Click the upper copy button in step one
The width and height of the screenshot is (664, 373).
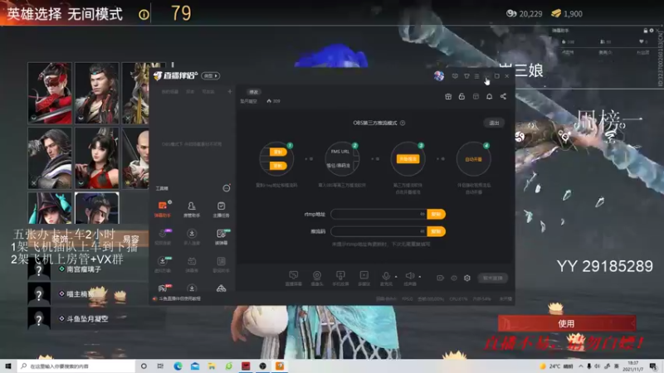point(278,153)
